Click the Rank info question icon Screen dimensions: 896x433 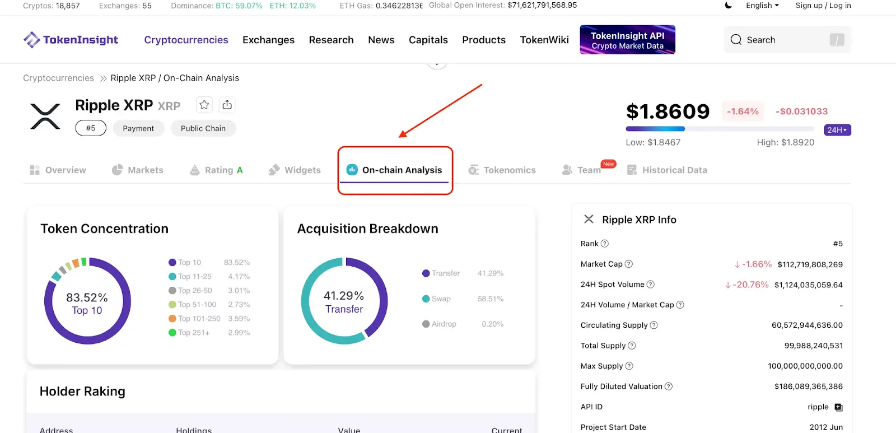point(605,244)
